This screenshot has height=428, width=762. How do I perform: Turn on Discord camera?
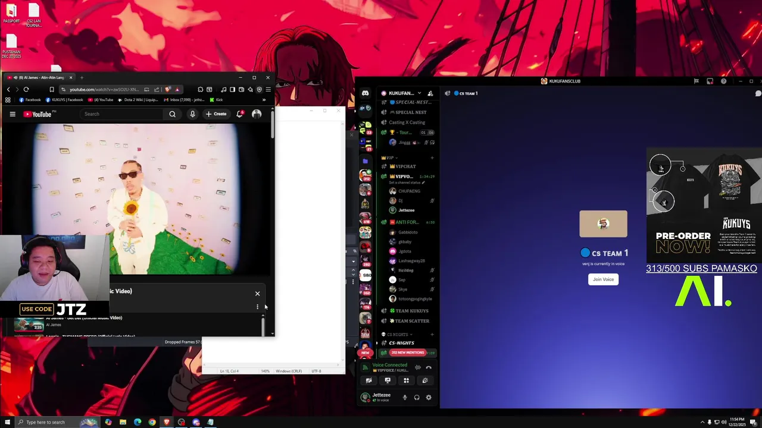368,380
